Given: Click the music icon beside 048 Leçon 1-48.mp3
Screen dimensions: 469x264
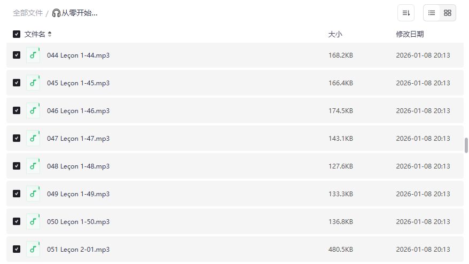Looking at the screenshot, I should click(33, 166).
